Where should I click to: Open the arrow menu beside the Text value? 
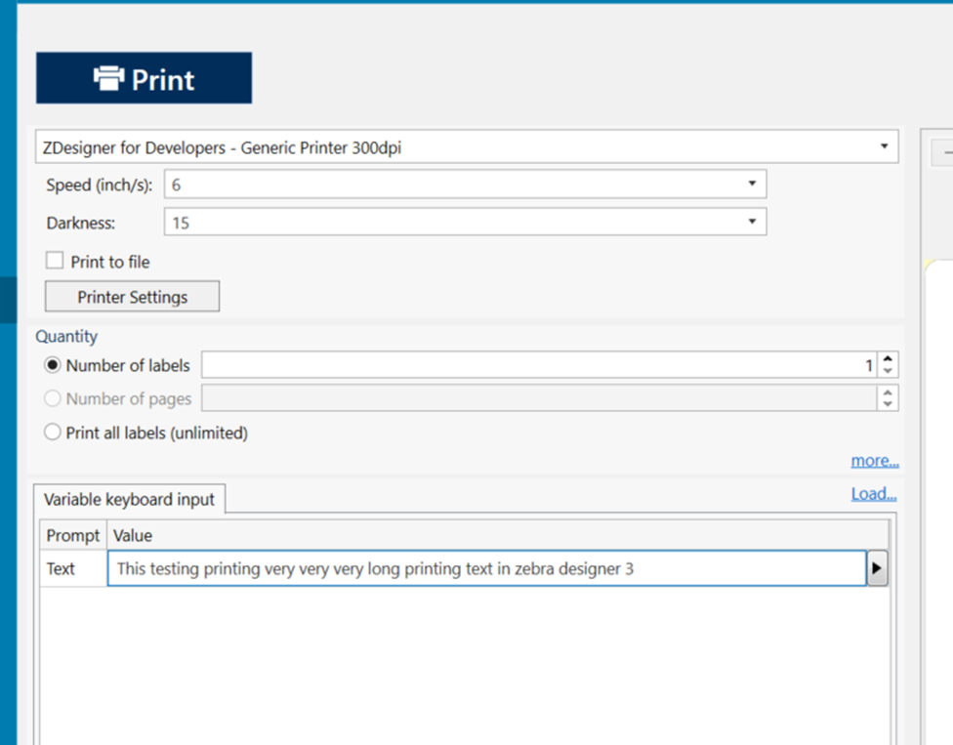(x=877, y=568)
